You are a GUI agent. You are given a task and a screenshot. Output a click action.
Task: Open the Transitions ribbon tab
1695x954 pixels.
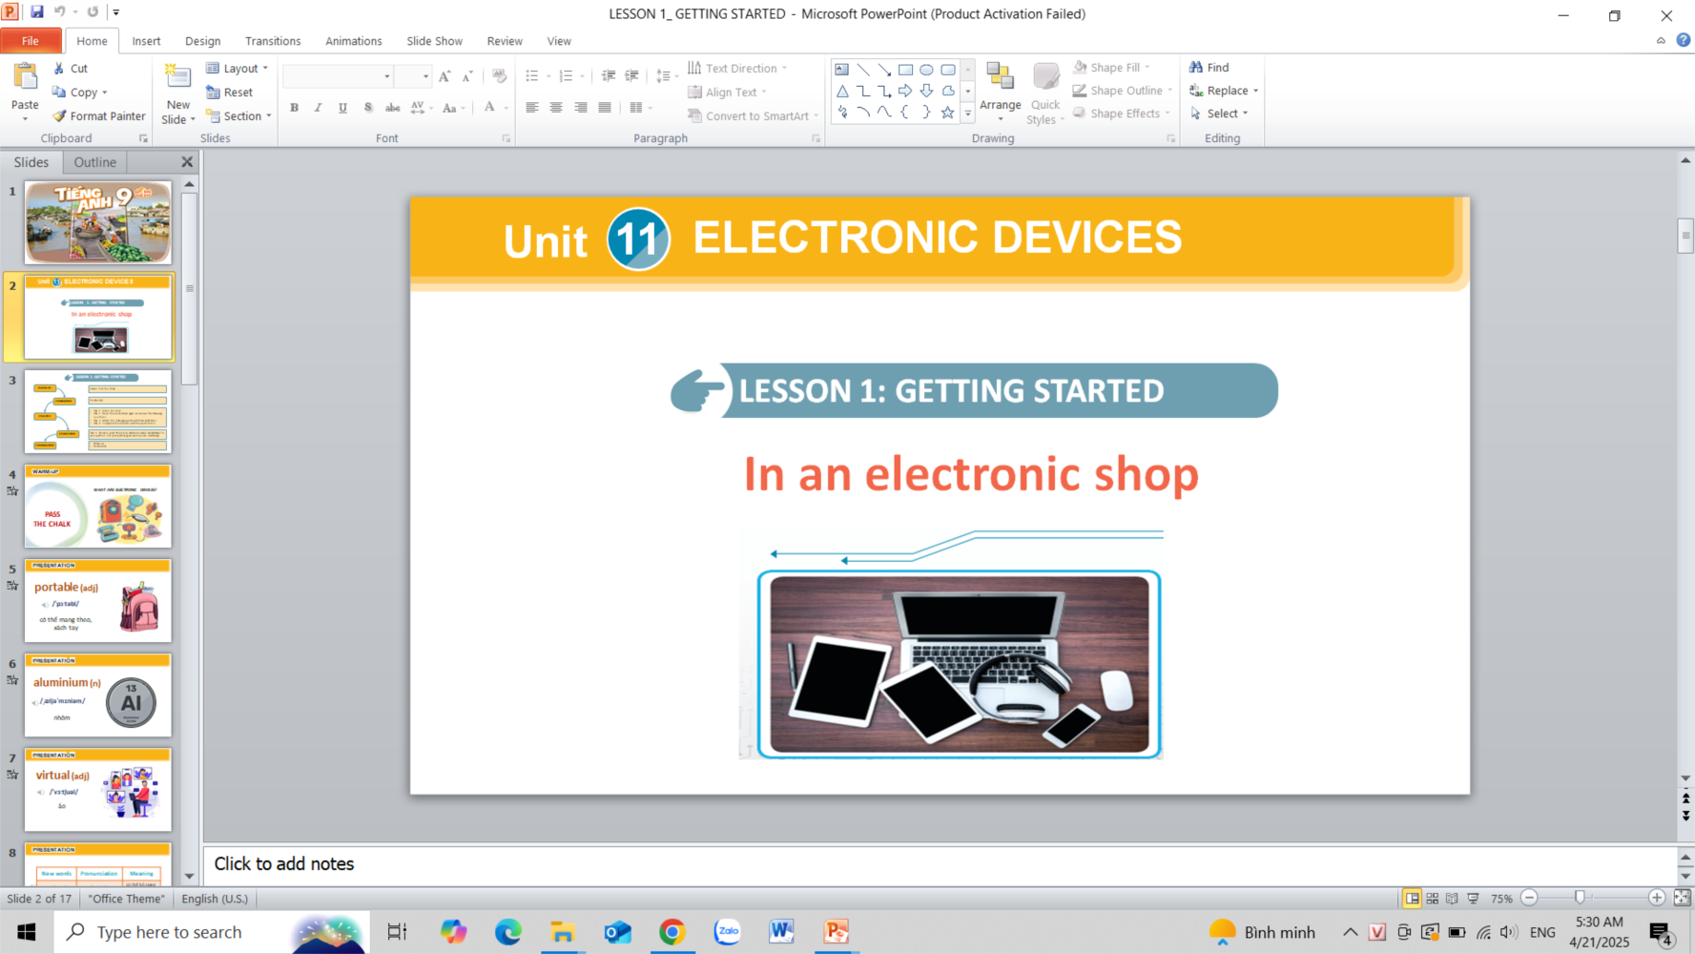click(x=273, y=41)
